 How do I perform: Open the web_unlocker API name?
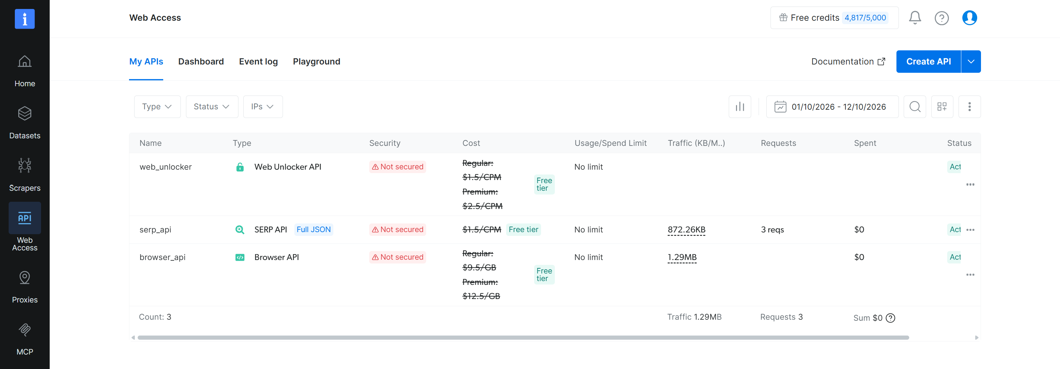click(x=165, y=167)
